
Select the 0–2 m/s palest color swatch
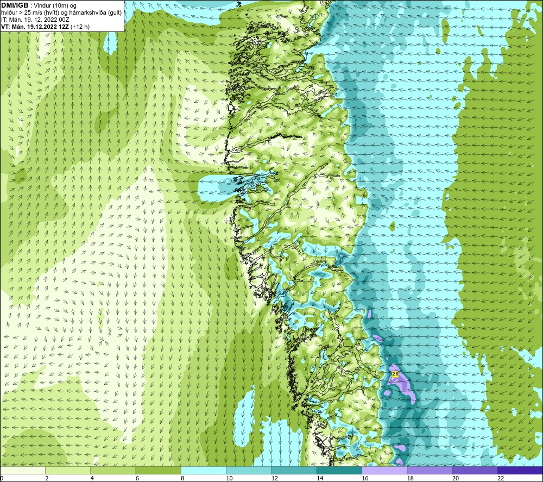tap(23, 470)
